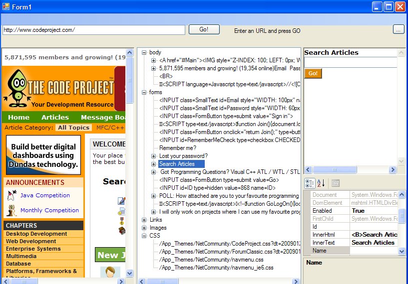Expand the 'Got Programming Questions?' node
408x284 pixels.
153,172
